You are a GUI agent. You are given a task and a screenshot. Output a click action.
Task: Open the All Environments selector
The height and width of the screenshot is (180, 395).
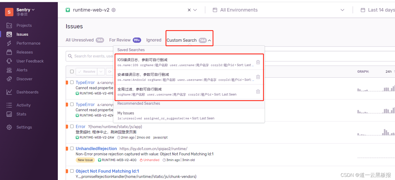(279, 10)
